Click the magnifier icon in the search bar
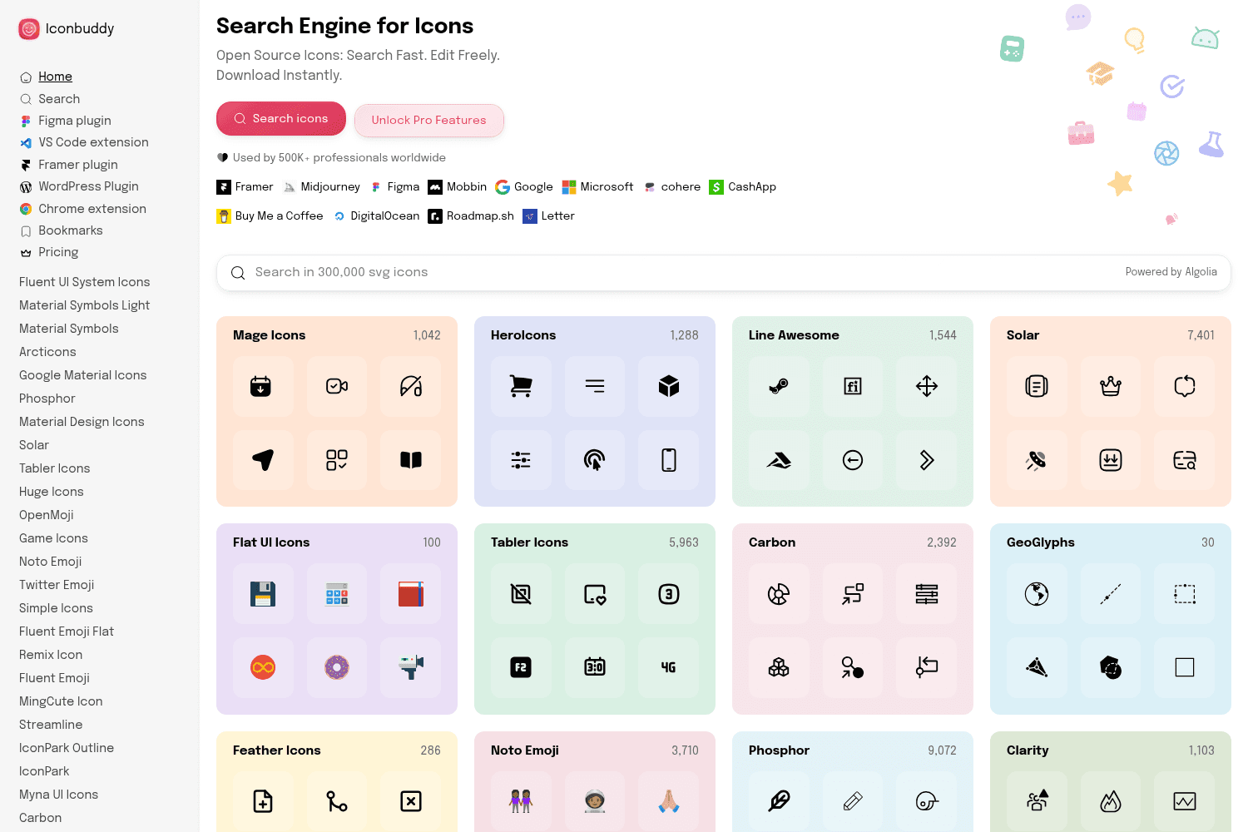 coord(238,273)
